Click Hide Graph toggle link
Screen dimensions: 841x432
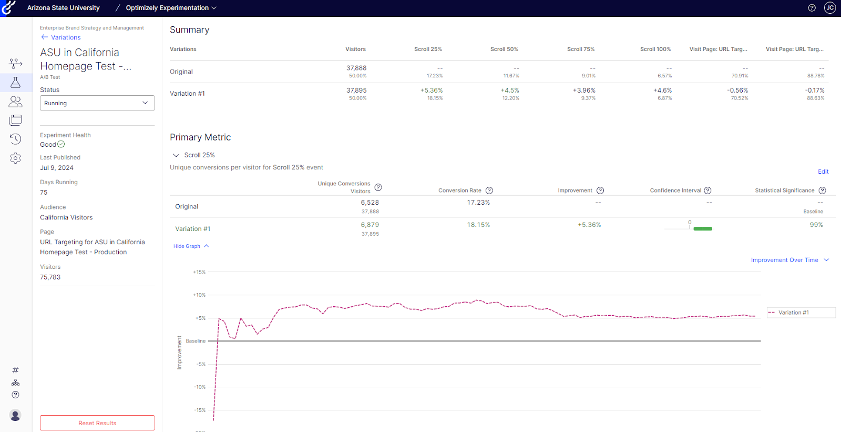(x=191, y=246)
